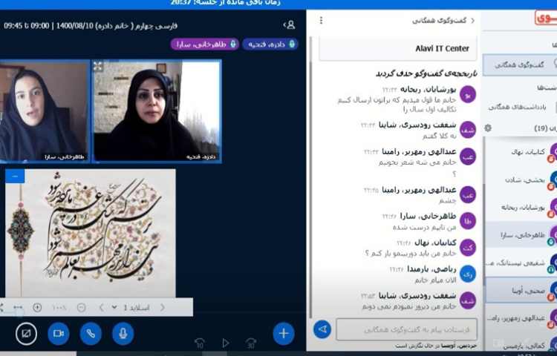
Task: Click the Alavi IT Center welcome message
Action: coord(398,48)
